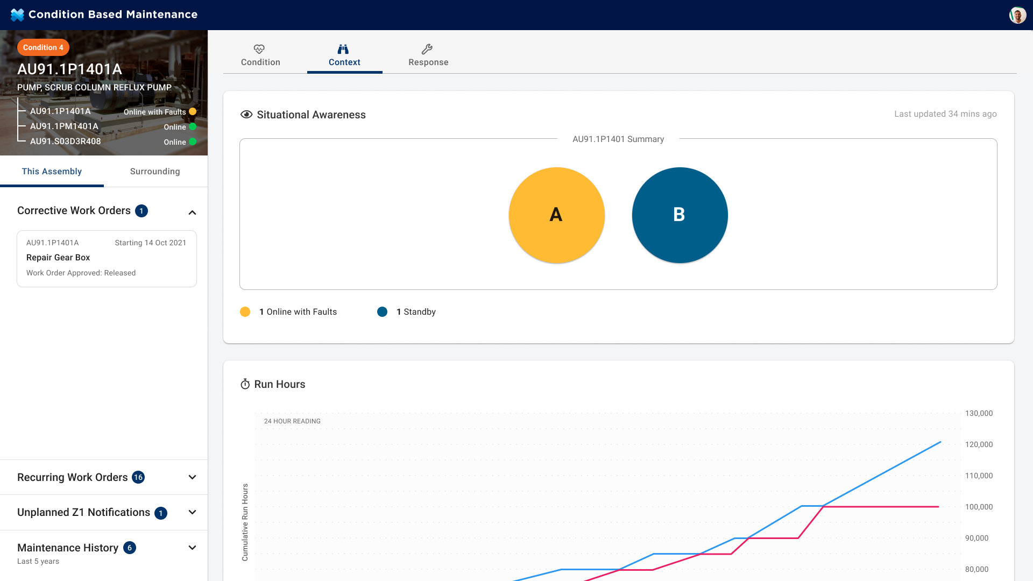Click the Situational Awareness heading

[x=311, y=115]
